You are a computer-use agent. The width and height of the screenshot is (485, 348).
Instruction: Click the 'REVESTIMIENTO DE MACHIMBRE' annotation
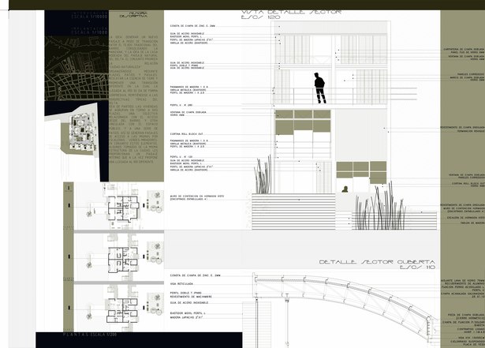click(x=191, y=297)
